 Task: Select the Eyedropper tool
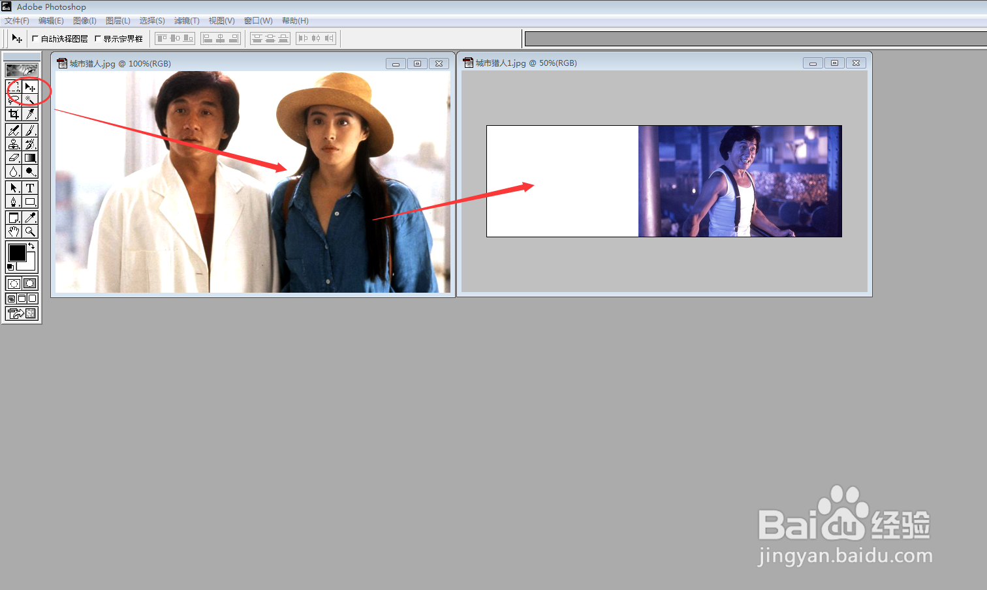pos(30,218)
